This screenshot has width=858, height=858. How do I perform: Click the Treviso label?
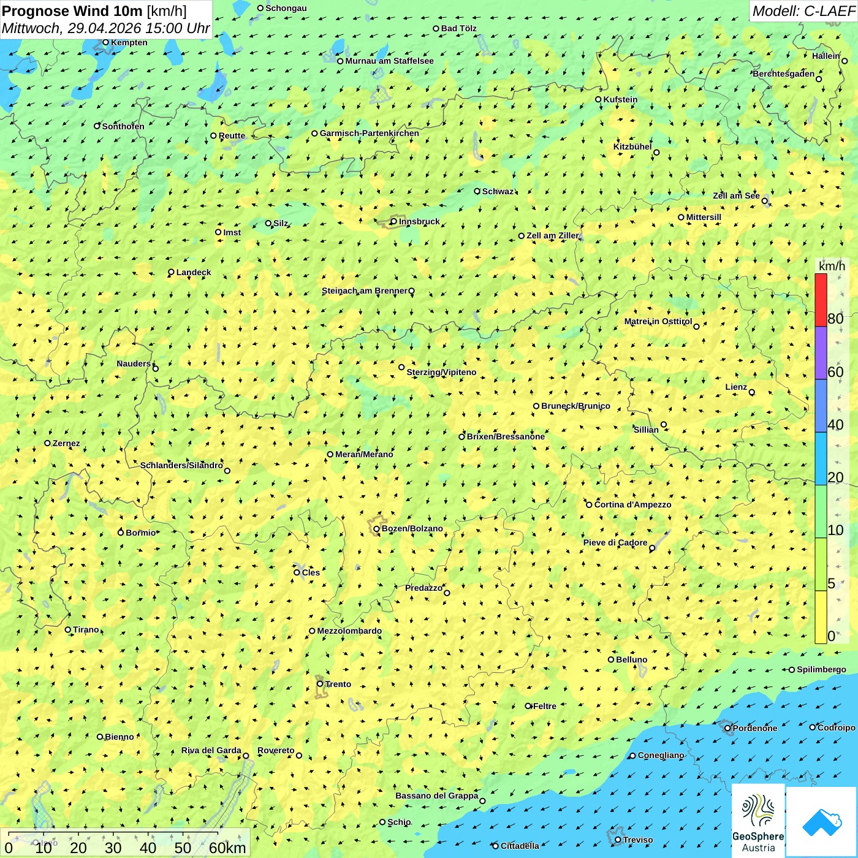[637, 840]
